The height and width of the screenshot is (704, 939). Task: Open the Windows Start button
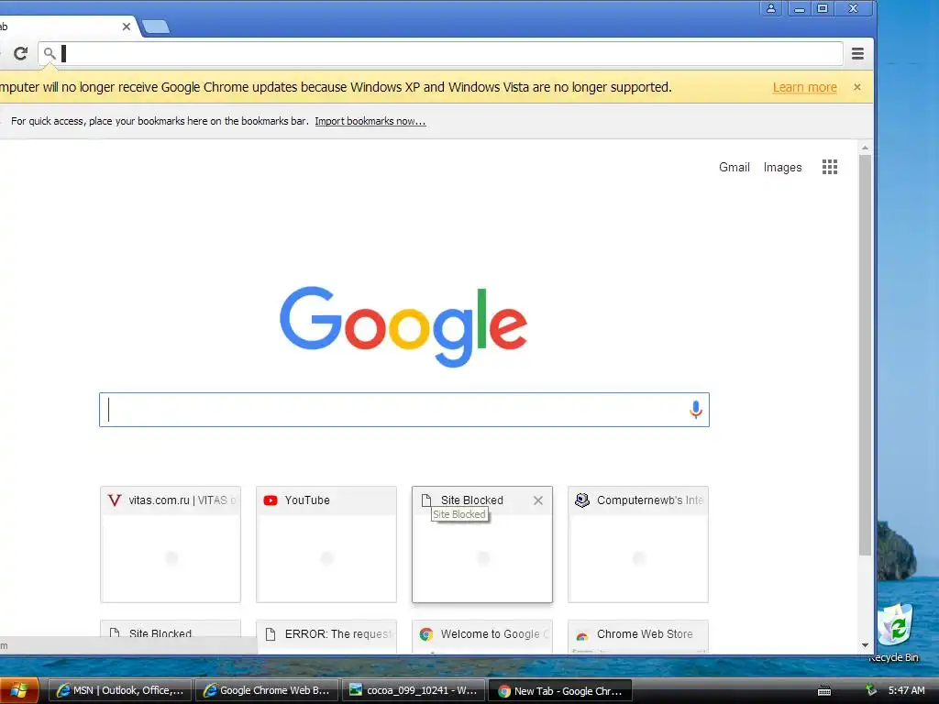click(x=19, y=691)
